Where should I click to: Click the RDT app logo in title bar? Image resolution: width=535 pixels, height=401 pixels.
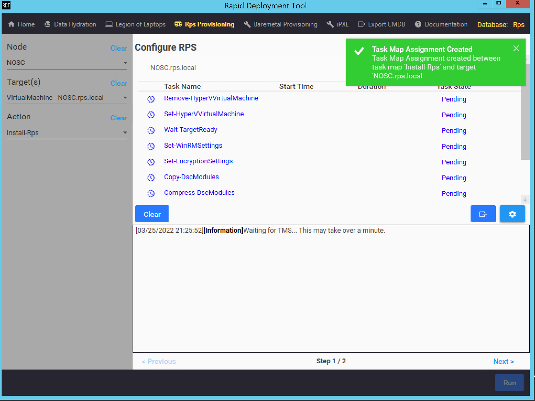[6, 5]
